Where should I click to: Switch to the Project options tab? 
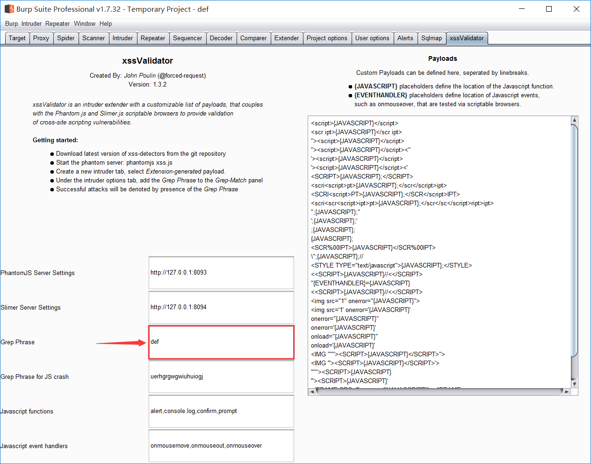pyautogui.click(x=327, y=38)
